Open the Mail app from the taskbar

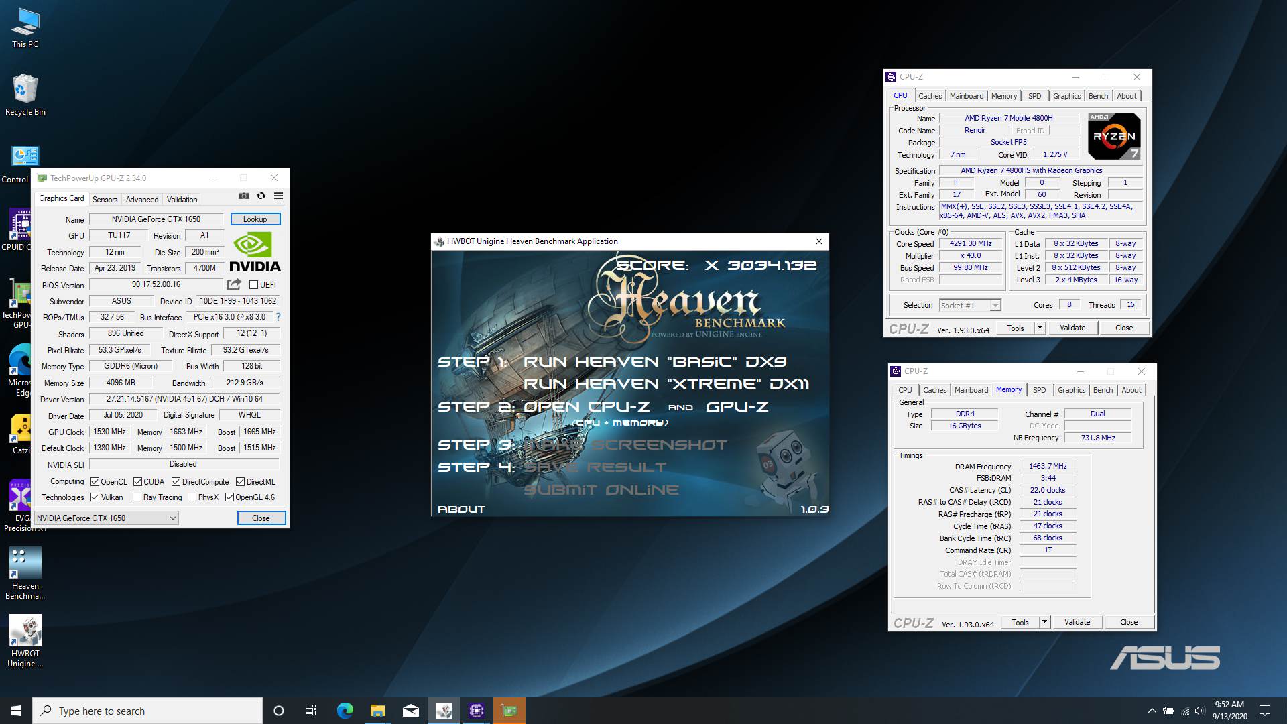(411, 711)
